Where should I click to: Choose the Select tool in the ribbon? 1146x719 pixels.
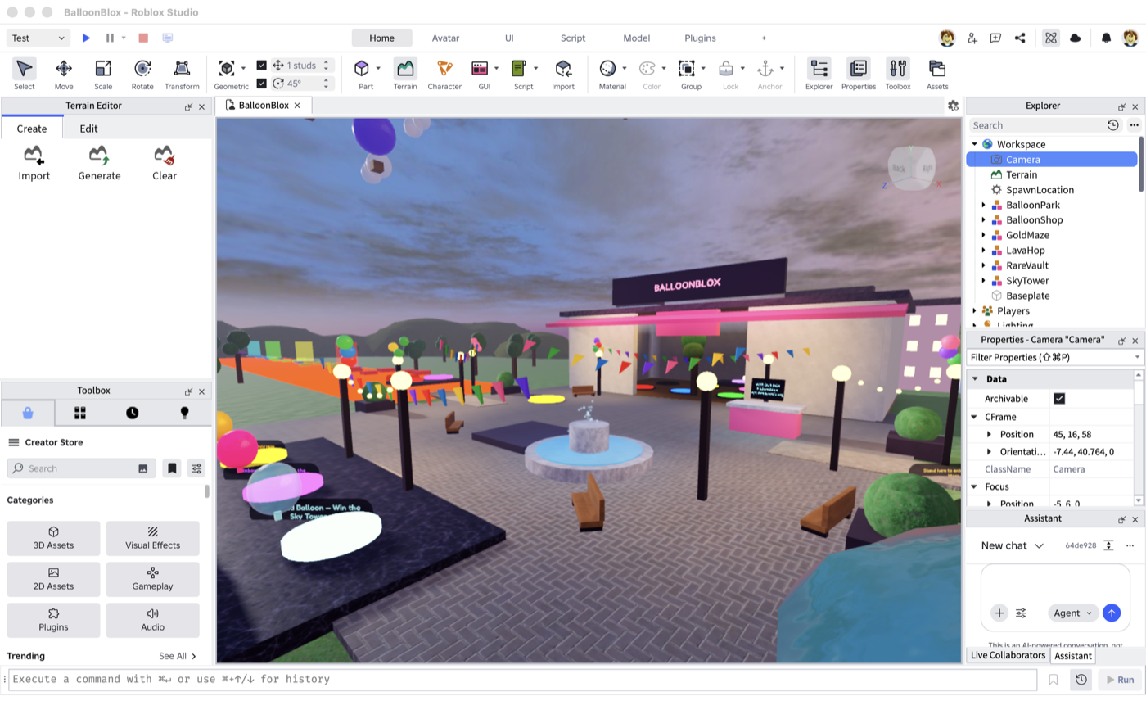[25, 74]
